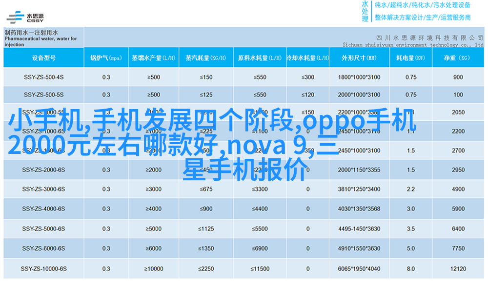The image size is (488, 283).
Task: Select the ≤2250 steam consumption cell
Action: click(x=206, y=269)
